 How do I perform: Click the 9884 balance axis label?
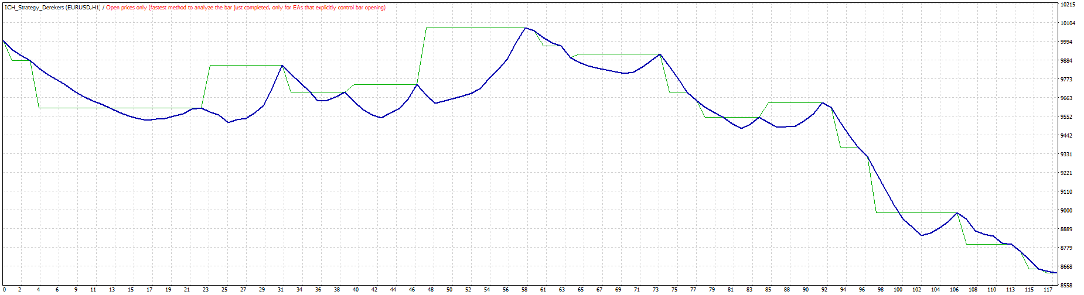pyautogui.click(x=1066, y=61)
